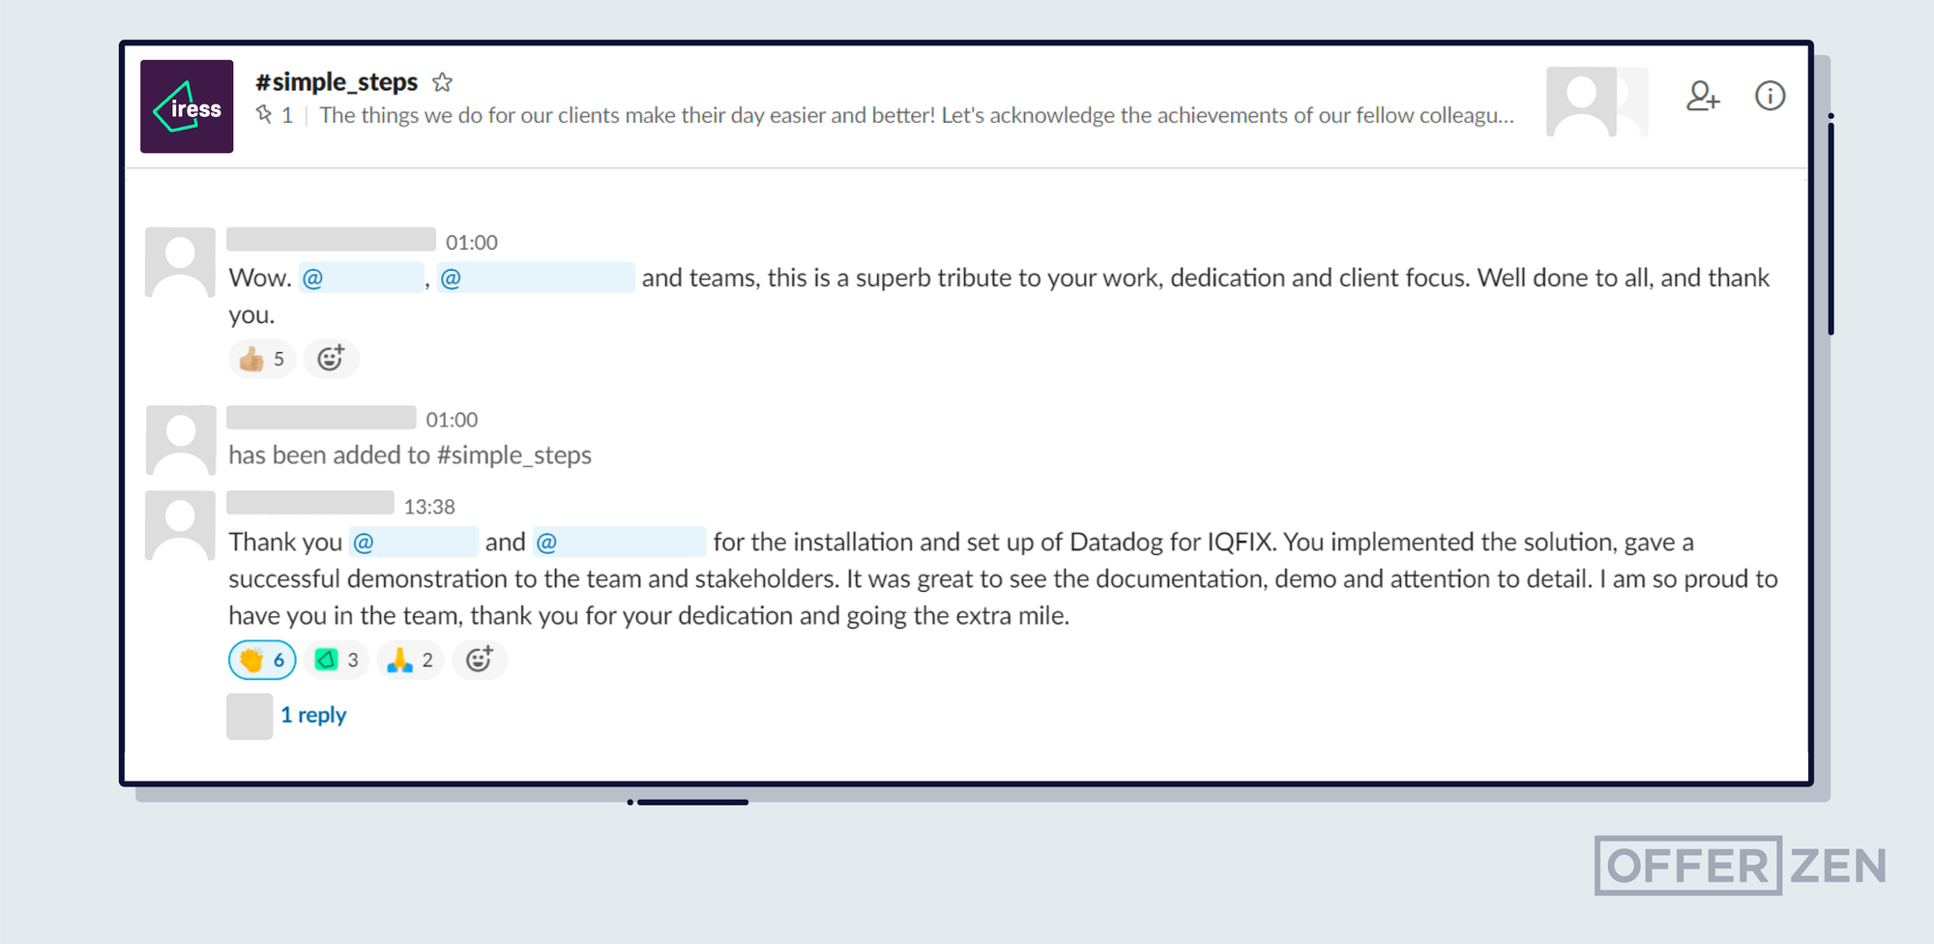Click the 13:38 message author name

pos(310,503)
